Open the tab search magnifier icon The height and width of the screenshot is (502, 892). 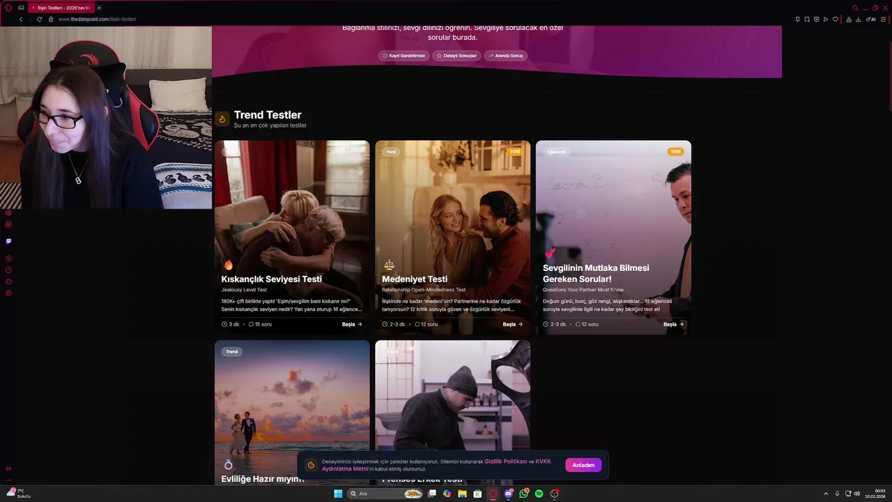click(855, 8)
